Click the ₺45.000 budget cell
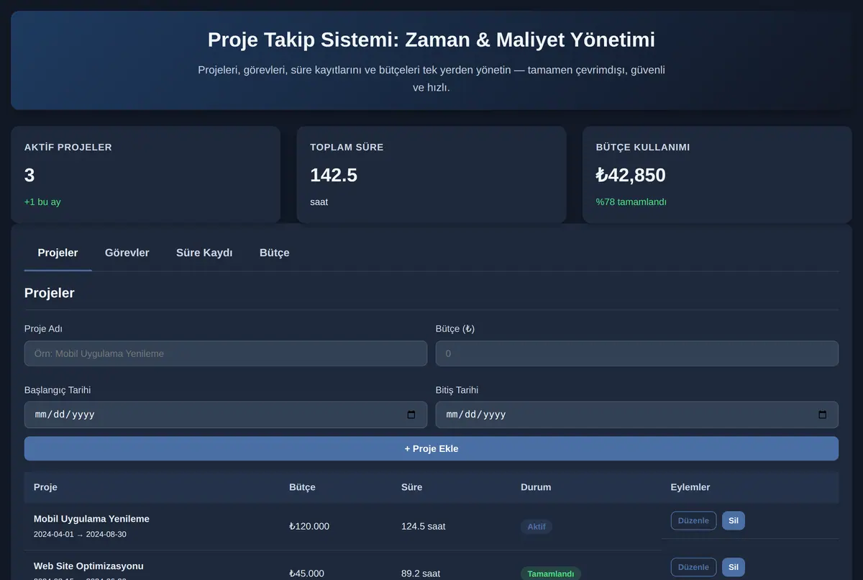Screen dimensions: 863x580 (x=306, y=574)
